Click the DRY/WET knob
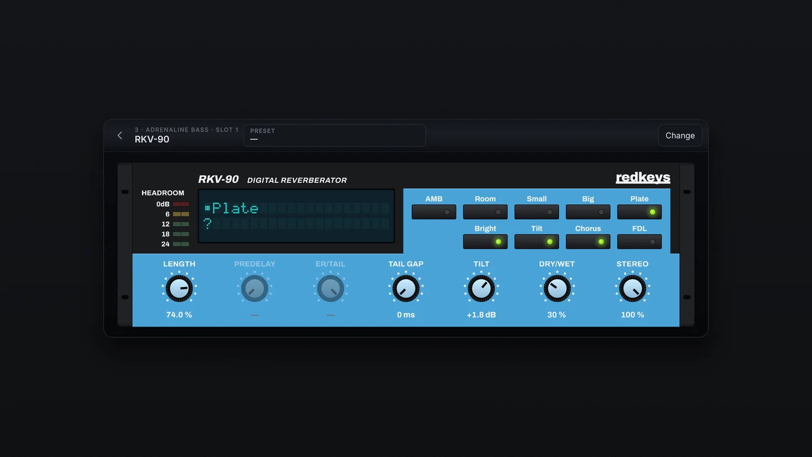This screenshot has width=812, height=457. click(x=557, y=288)
